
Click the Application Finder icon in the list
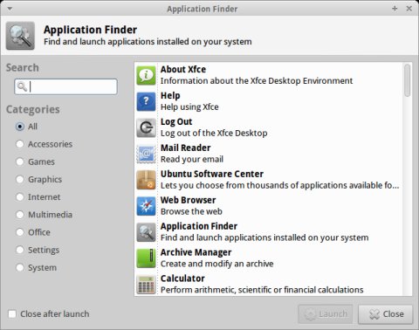click(146, 232)
